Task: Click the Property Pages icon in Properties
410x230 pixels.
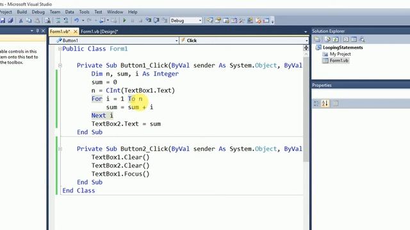Action: [x=336, y=103]
